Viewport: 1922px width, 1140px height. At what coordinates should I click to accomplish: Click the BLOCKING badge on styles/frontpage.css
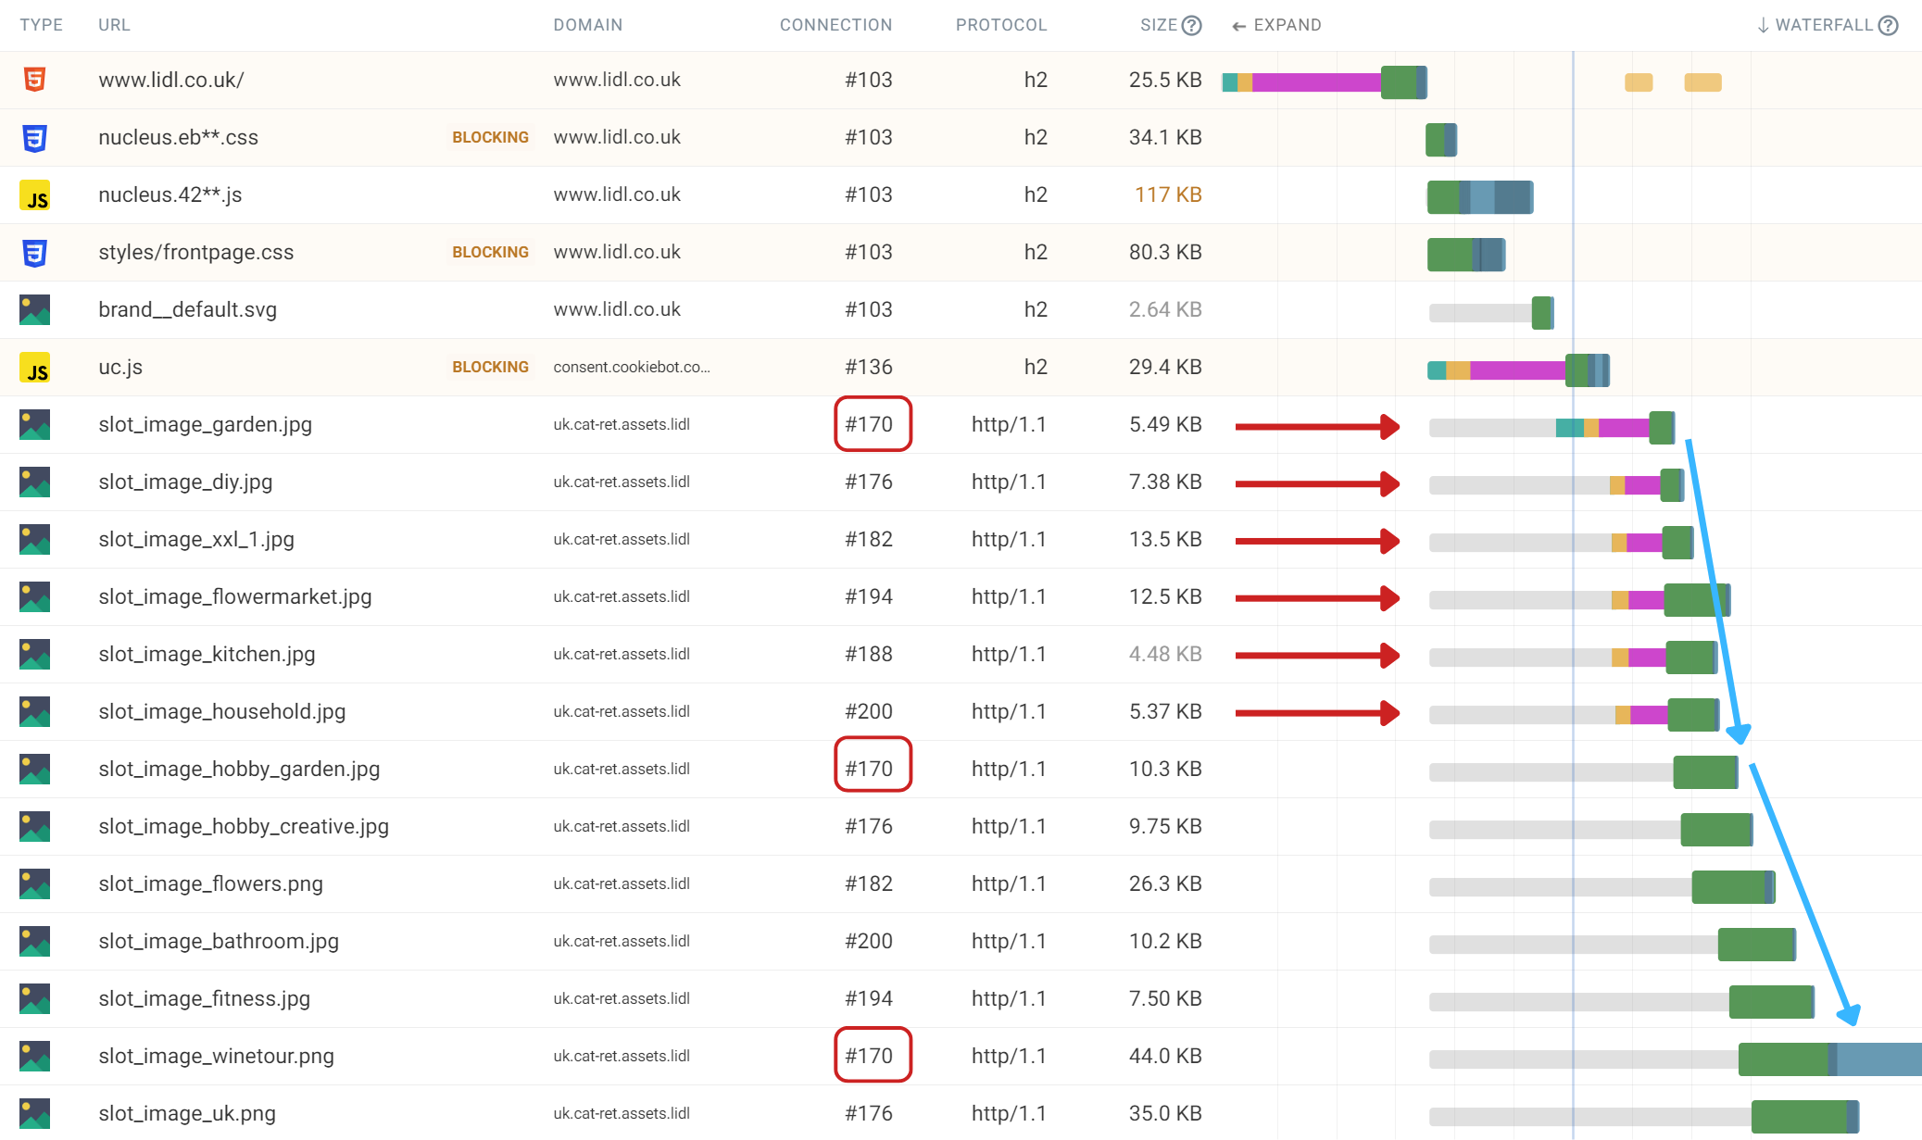[x=491, y=252]
